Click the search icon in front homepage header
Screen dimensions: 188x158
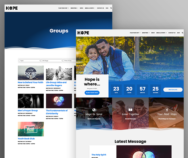[x=183, y=33]
